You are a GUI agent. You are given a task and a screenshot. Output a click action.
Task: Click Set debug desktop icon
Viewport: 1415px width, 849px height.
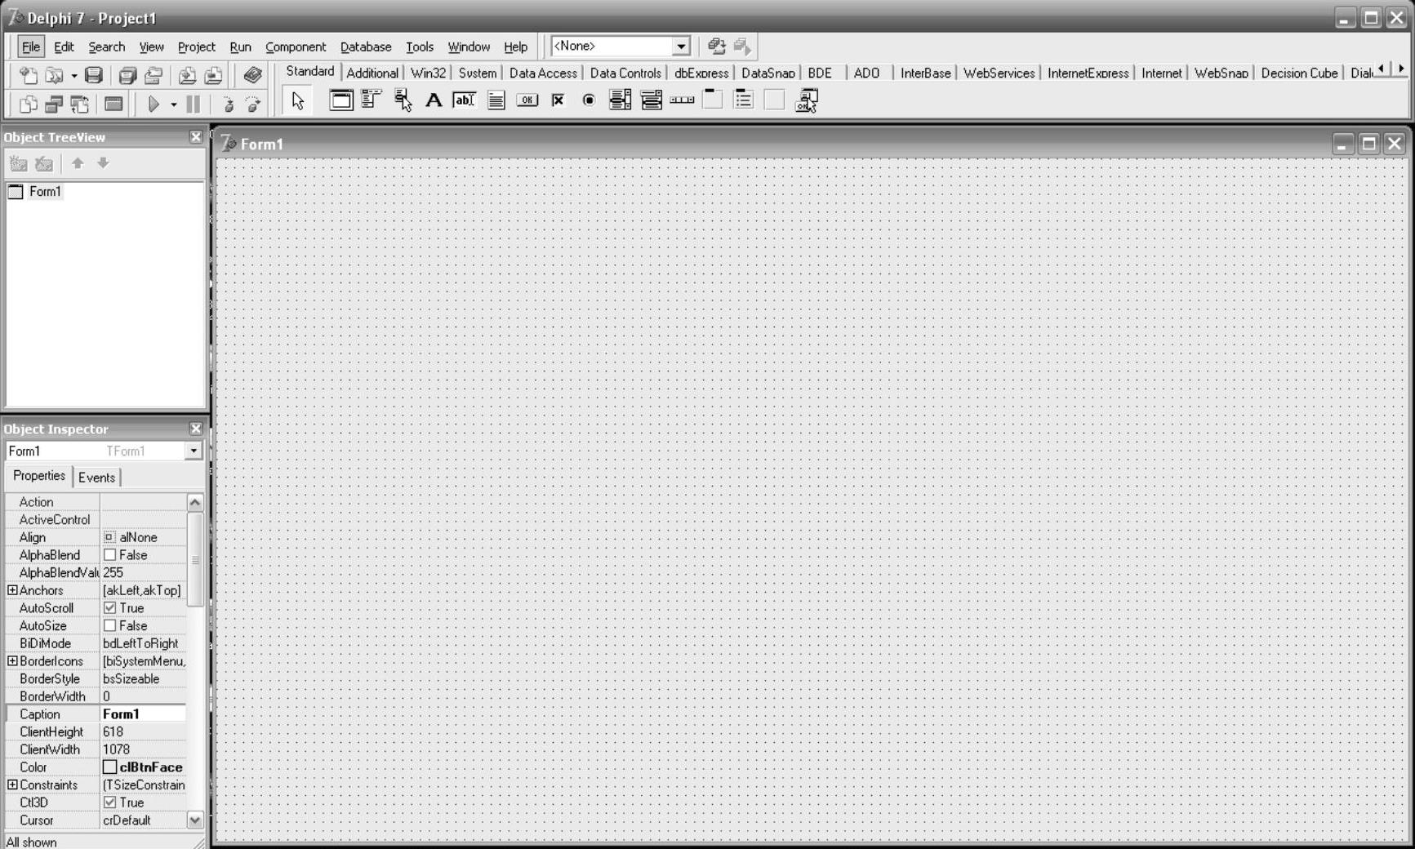[742, 47]
